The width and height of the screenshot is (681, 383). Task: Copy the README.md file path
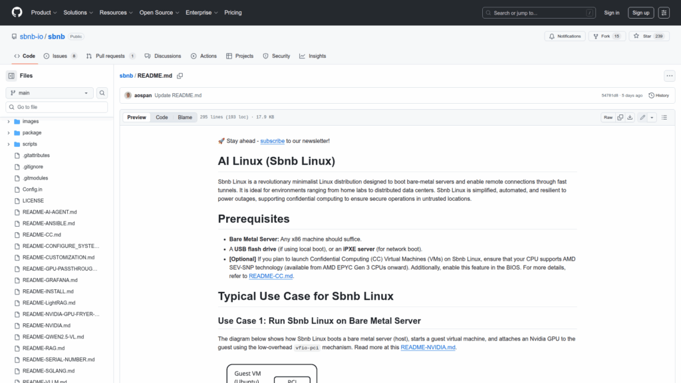click(180, 76)
